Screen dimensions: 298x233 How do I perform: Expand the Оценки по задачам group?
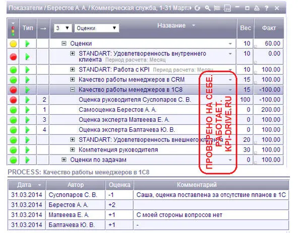coord(64,160)
